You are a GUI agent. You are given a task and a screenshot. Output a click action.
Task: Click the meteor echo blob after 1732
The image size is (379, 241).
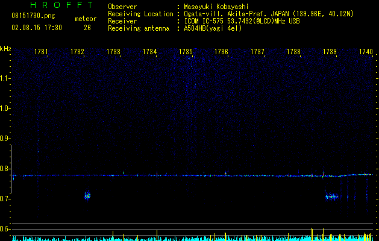87,196
